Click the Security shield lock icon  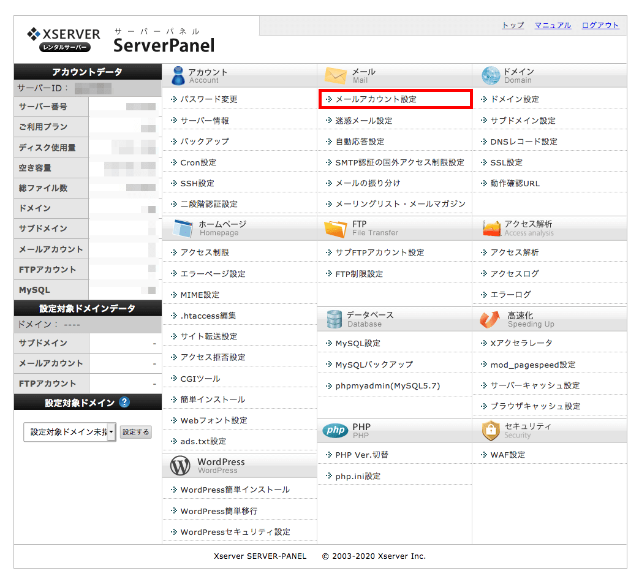click(491, 431)
